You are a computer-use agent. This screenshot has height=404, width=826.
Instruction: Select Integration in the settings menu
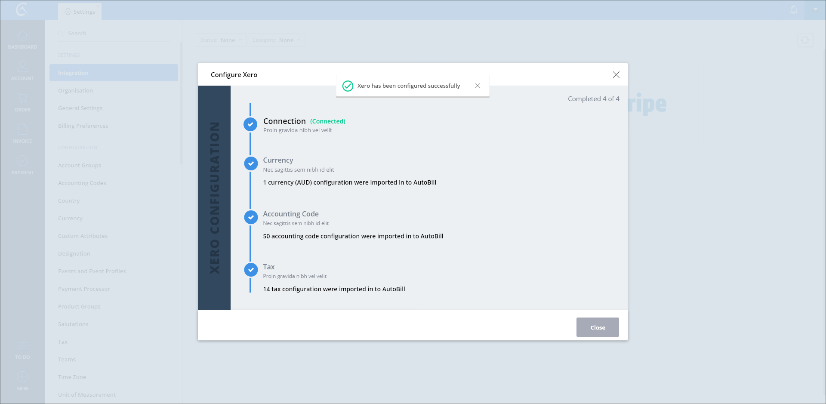[x=114, y=73]
